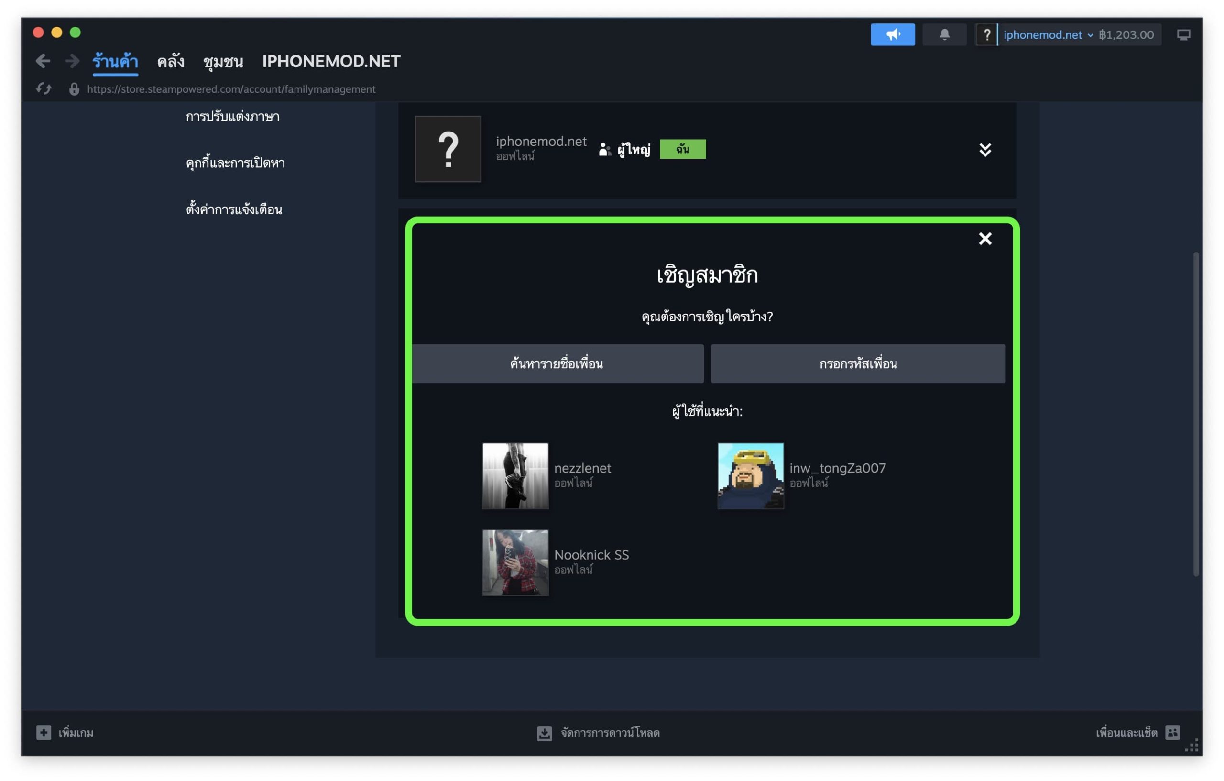Open the notifications bell icon
1224x781 pixels.
click(944, 34)
